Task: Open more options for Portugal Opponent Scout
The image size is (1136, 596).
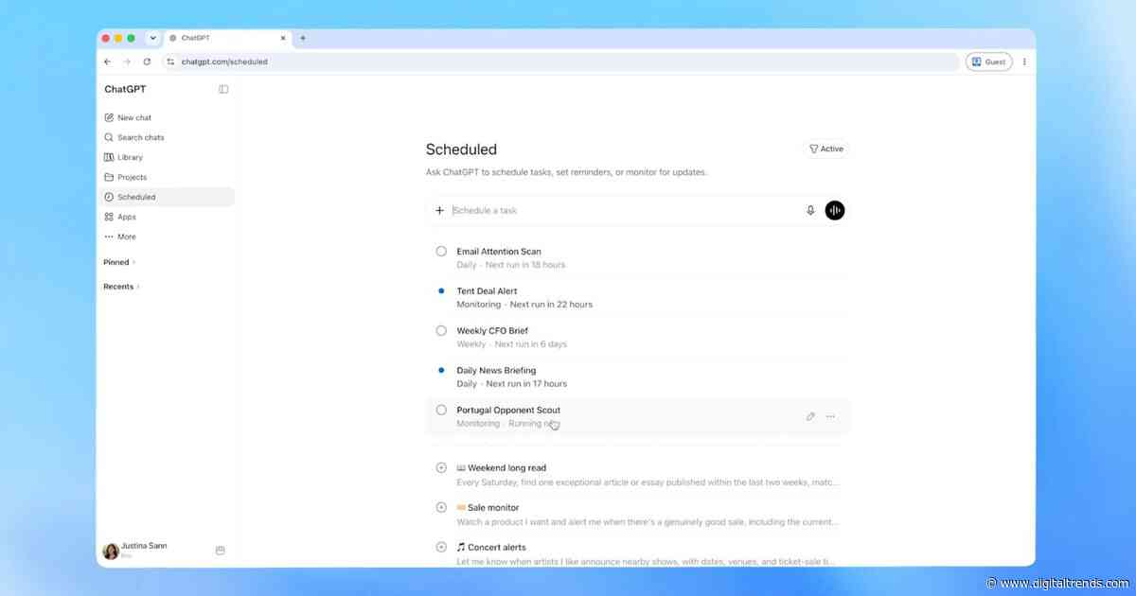Action: [830, 416]
